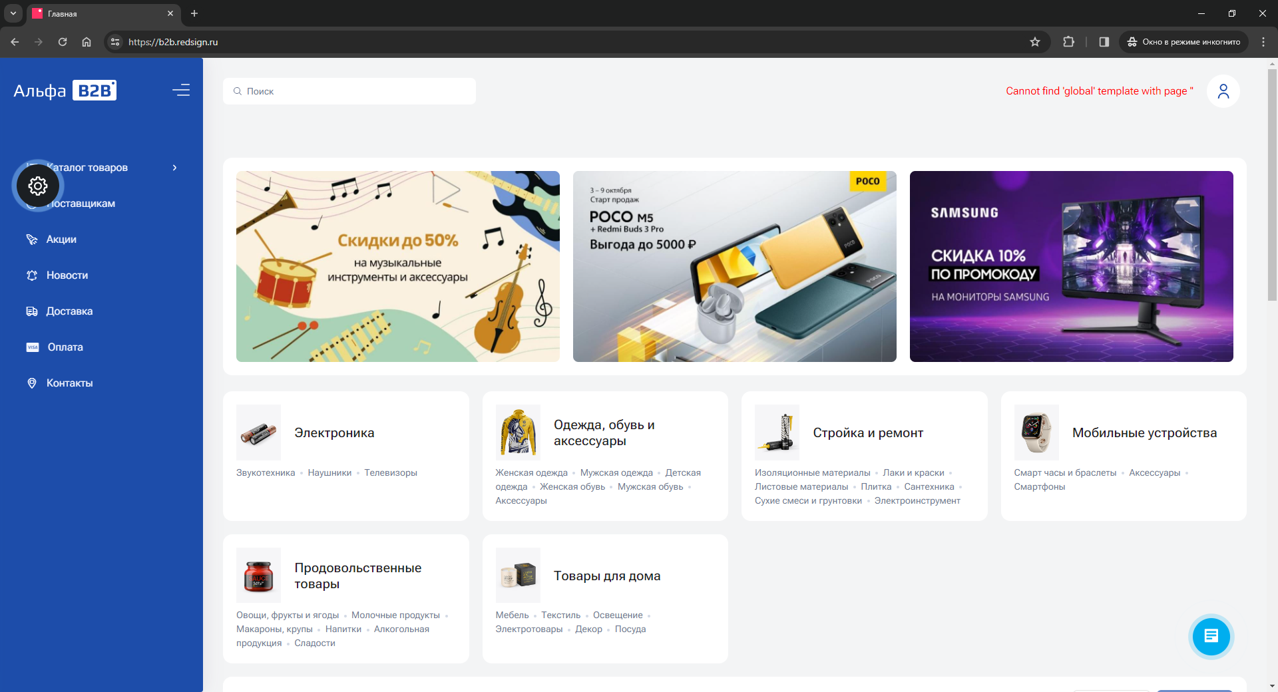Open Доставка page
Viewport: 1278px width, 692px height.
coord(69,311)
